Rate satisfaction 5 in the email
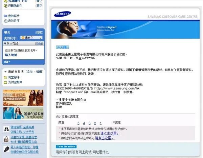203x158 pixels. pyautogui.click(x=78, y=123)
